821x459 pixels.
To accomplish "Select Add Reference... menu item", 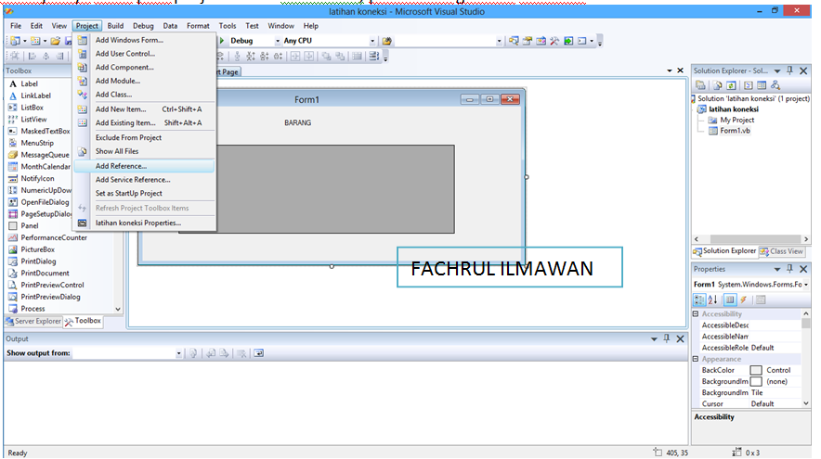I will pos(144,166).
